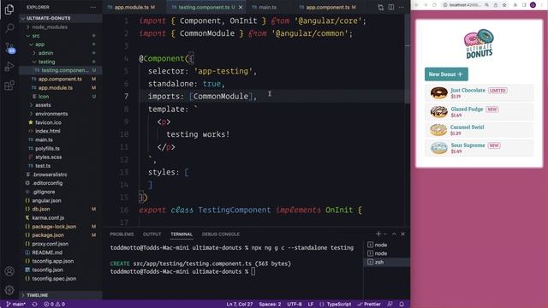Add a new terminal with plus icon
This screenshot has width=548, height=308.
378,234
